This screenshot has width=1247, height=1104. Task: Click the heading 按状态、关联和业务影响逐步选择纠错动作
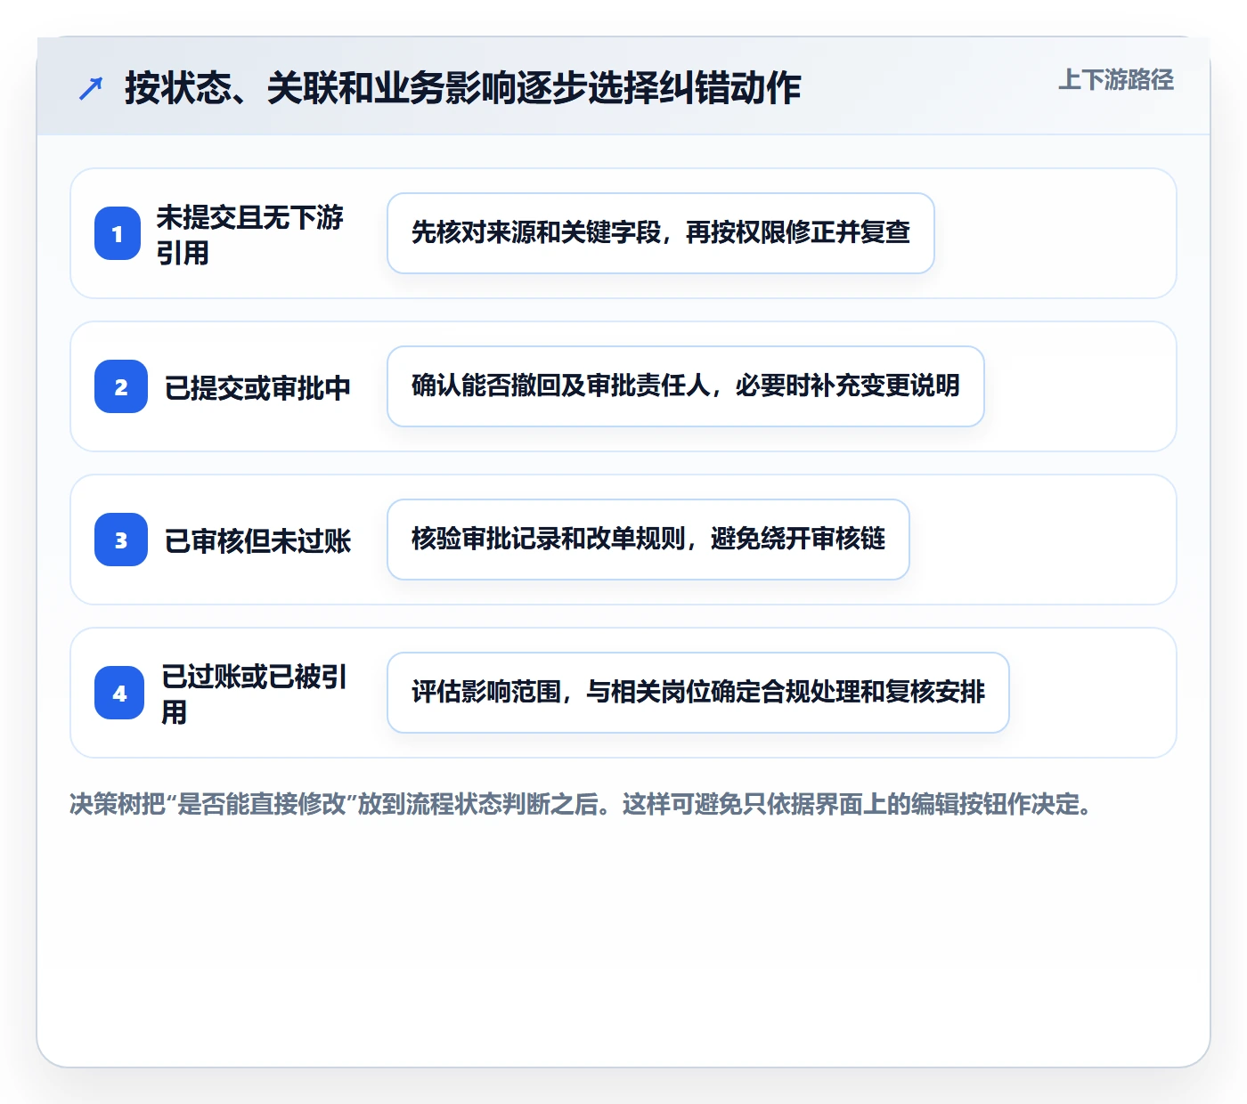click(x=462, y=88)
